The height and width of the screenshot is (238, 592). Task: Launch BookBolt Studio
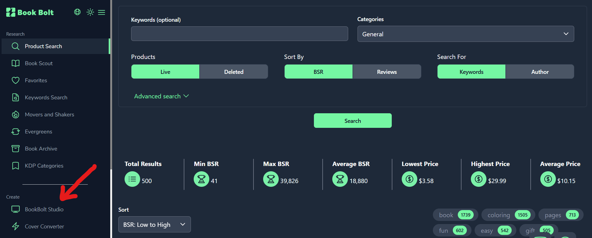click(56, 209)
